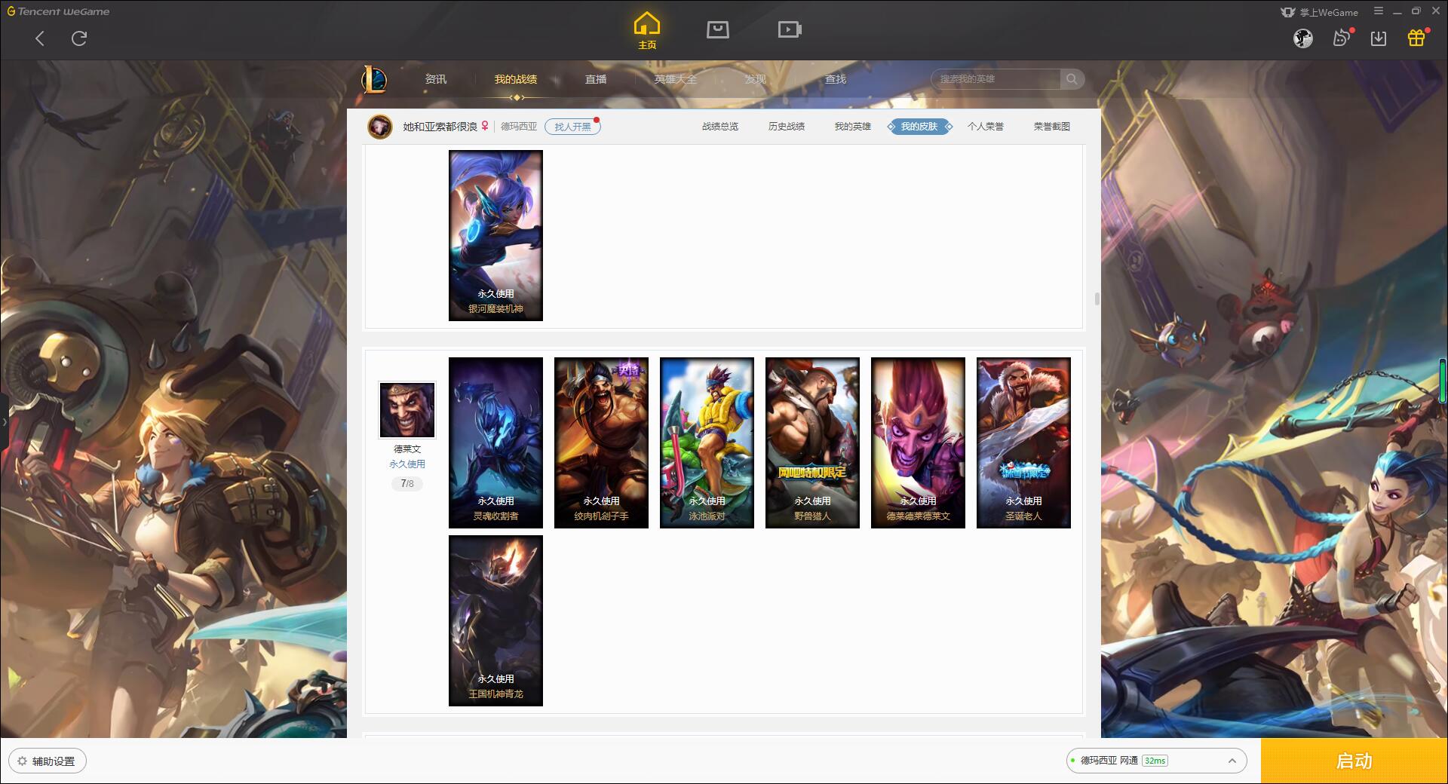Click the 32ms ping indicator
Image resolution: width=1448 pixels, height=784 pixels.
[1155, 761]
